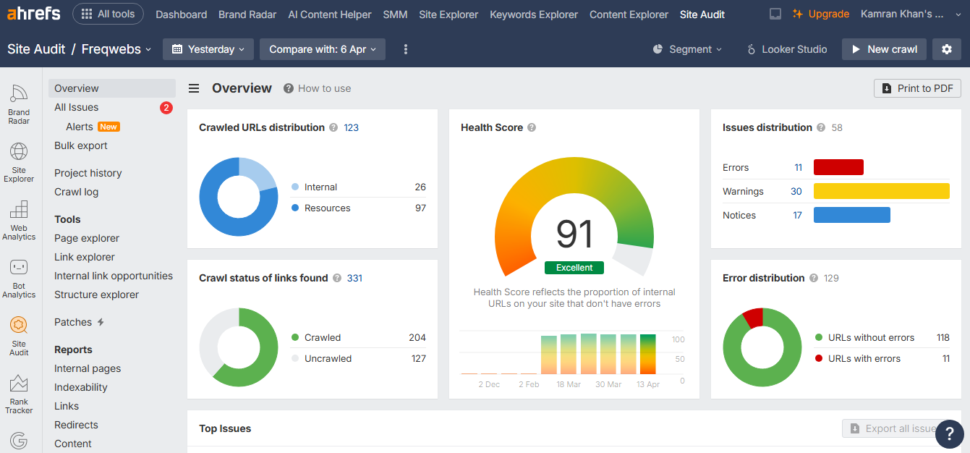This screenshot has width=970, height=453.
Task: Click the red Errors bar in Issues distribution
Action: [838, 167]
